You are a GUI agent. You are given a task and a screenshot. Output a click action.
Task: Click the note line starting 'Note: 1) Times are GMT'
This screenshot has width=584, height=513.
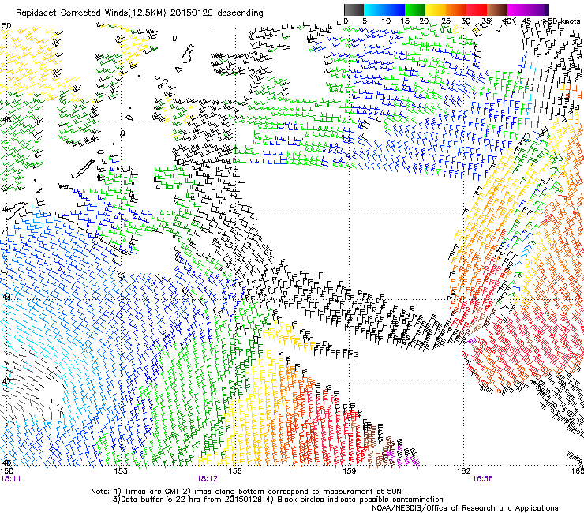click(x=245, y=492)
